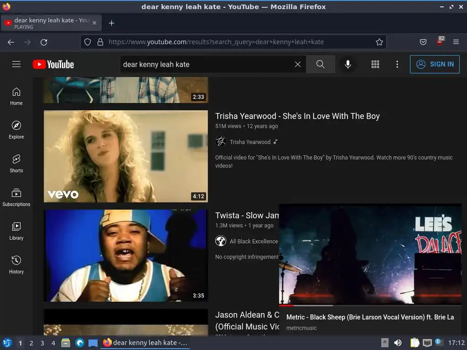Open the Twista Slow Jamz video thumbnail

pyautogui.click(x=126, y=256)
